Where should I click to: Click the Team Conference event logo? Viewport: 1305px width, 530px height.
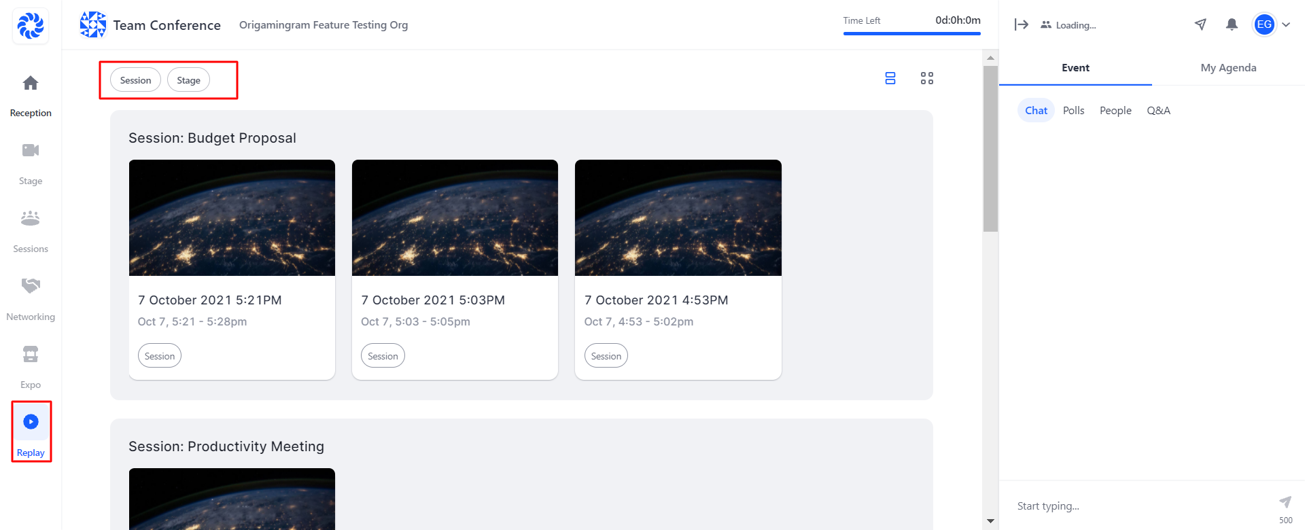point(93,24)
